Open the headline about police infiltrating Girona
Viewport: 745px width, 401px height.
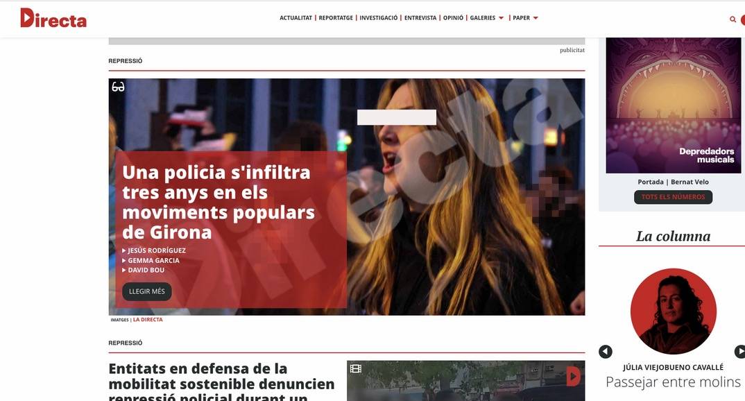[218, 203]
